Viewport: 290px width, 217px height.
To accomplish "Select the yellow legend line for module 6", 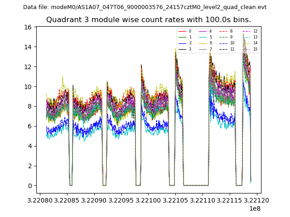I will tap(203, 43).
